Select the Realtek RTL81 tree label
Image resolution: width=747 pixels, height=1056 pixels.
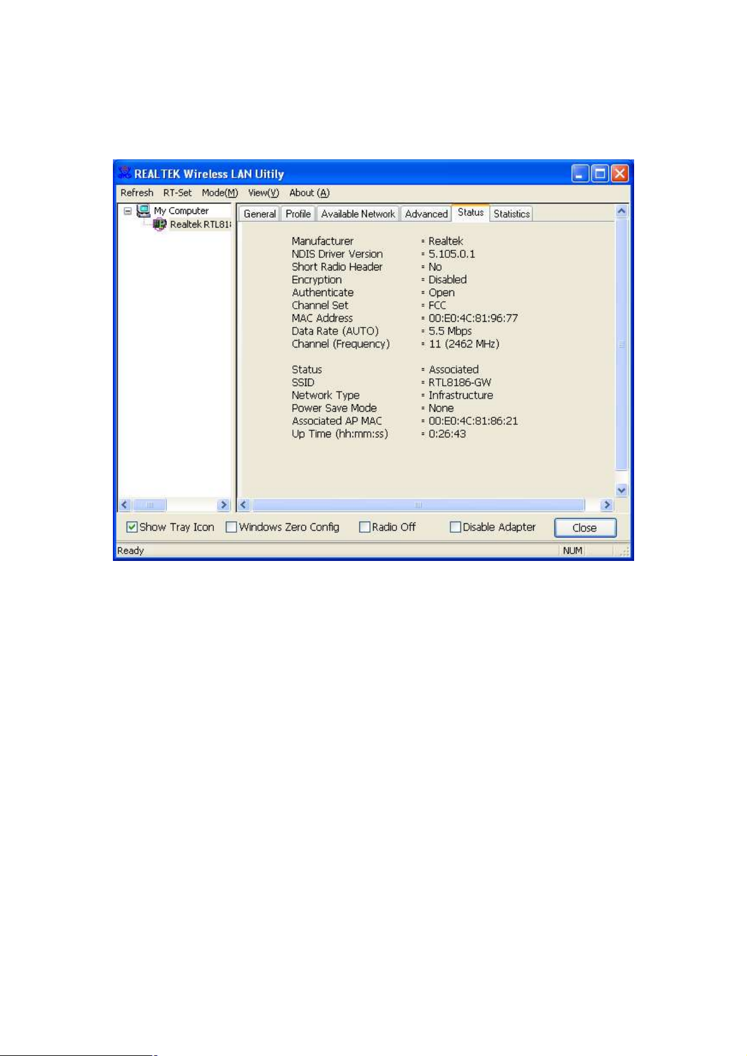coord(201,224)
